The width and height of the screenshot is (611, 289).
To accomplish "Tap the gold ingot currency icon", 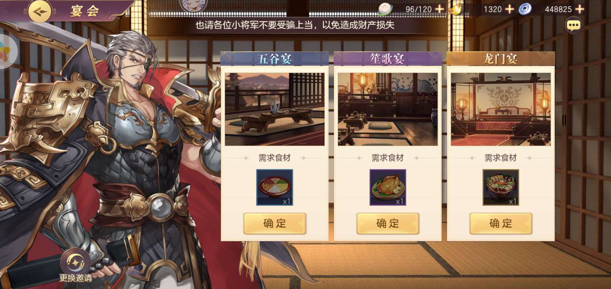I will [x=455, y=9].
